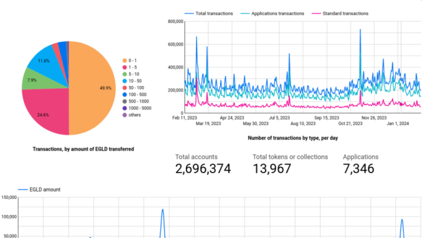430x238 pixels.
Task: Click the Total tokens or collections label
Action: (290, 157)
